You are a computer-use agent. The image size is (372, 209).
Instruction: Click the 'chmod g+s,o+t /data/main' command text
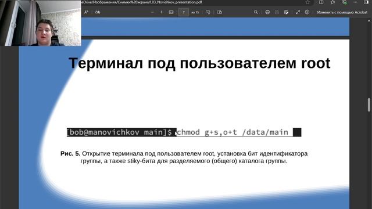click(233, 132)
